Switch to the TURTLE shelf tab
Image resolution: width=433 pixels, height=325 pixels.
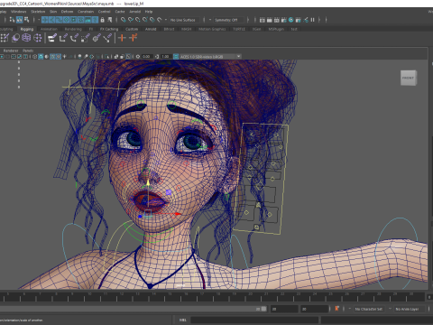[x=239, y=29]
